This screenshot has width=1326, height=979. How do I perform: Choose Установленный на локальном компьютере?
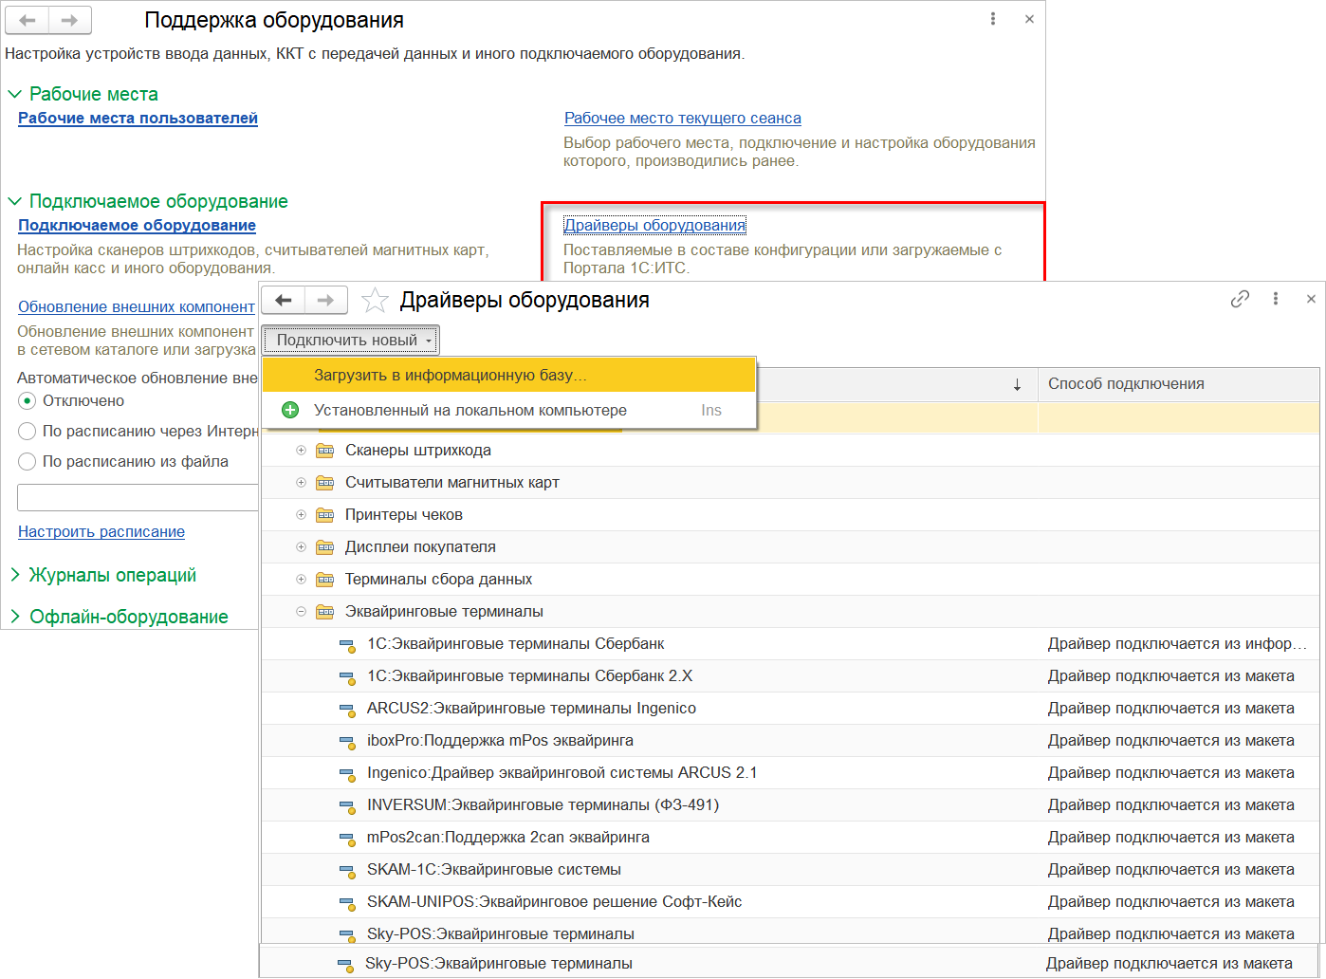[x=470, y=410]
